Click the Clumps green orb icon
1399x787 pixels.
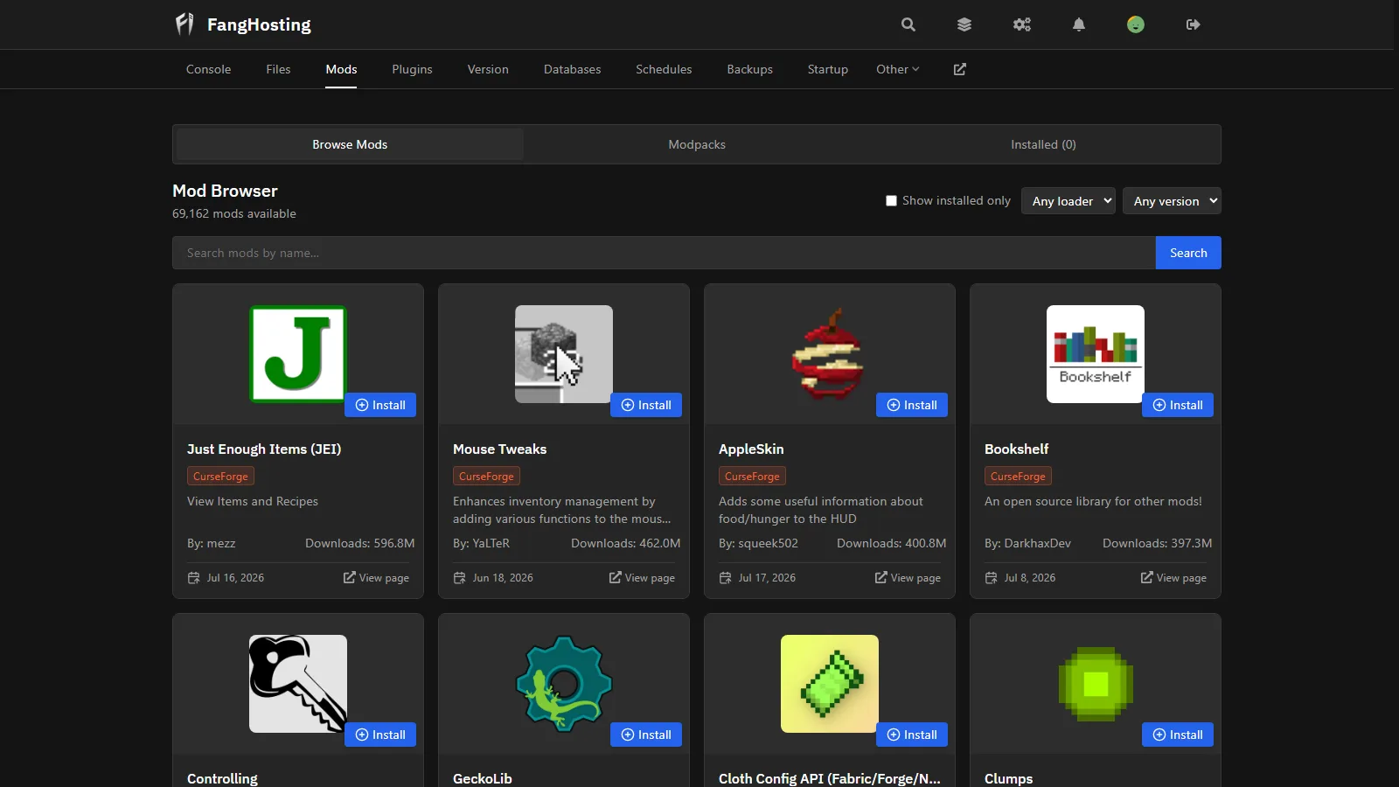pyautogui.click(x=1096, y=684)
